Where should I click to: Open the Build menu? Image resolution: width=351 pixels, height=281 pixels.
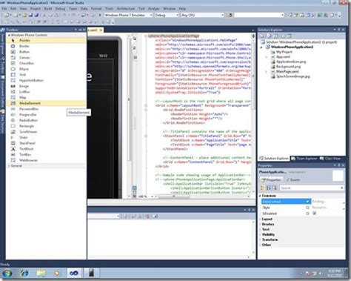48,9
